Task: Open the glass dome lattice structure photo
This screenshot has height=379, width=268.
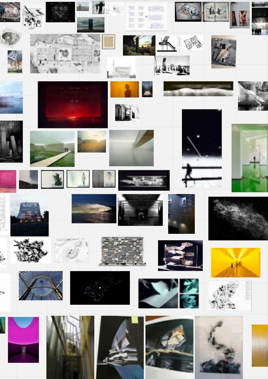Action: pyautogui.click(x=40, y=285)
